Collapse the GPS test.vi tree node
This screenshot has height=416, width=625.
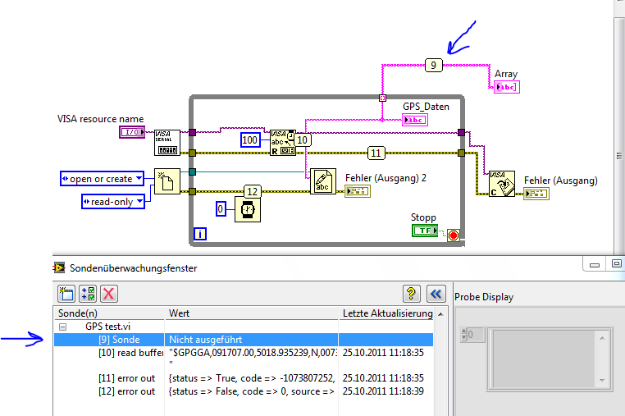[62, 327]
